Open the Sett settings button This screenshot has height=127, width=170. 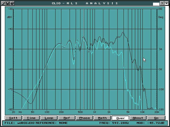pyautogui.click(x=13, y=118)
